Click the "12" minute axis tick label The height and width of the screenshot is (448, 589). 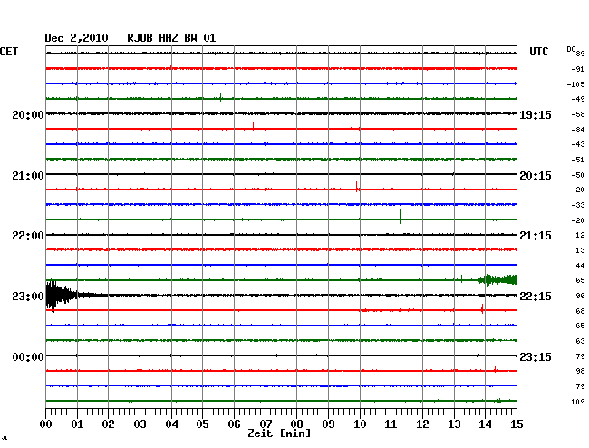click(x=422, y=424)
